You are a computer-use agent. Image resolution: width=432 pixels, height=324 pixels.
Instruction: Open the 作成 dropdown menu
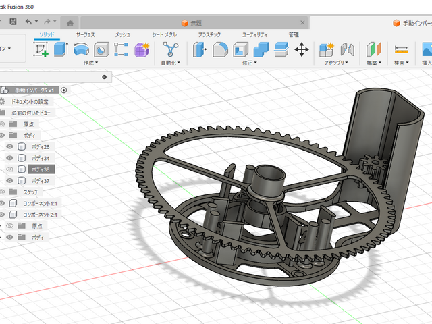[90, 63]
